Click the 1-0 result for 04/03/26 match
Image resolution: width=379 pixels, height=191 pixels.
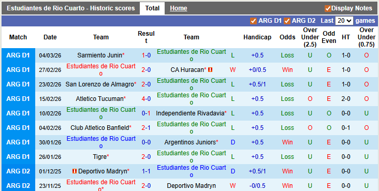tap(146, 55)
